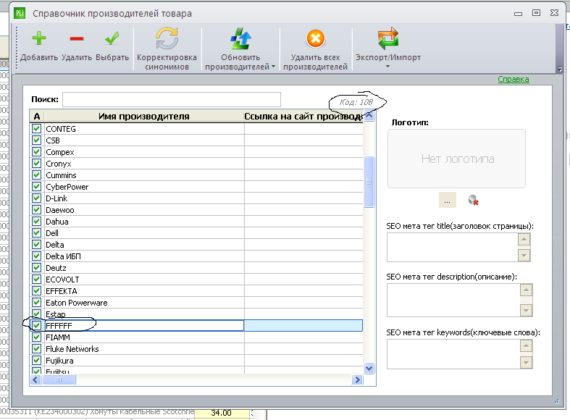570x420 pixels.
Task: Click the Поиск search field
Action: [x=172, y=99]
